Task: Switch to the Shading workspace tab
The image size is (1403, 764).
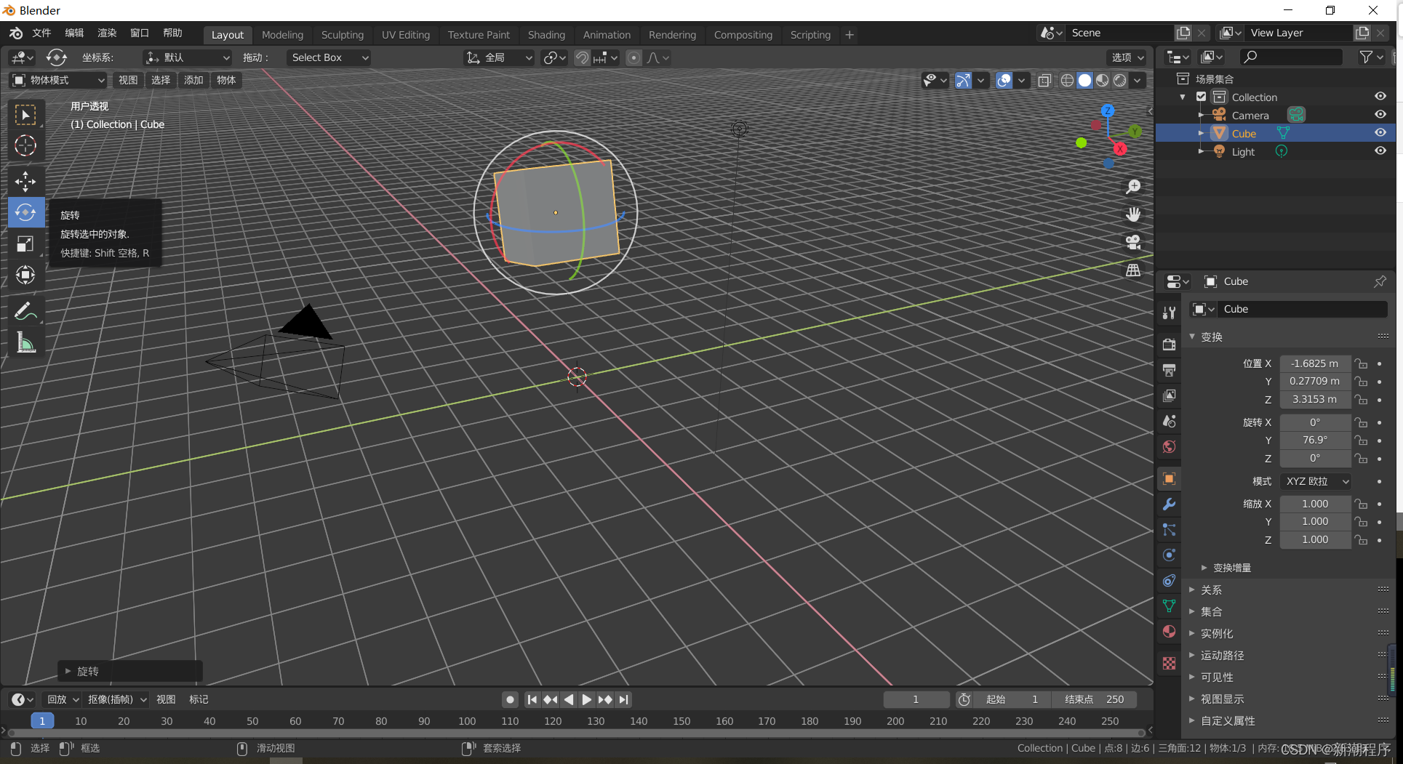Action: click(x=546, y=35)
